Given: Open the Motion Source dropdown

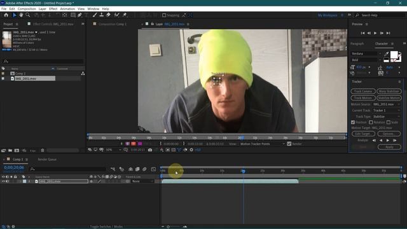Looking at the screenshot, I should coord(387,104).
